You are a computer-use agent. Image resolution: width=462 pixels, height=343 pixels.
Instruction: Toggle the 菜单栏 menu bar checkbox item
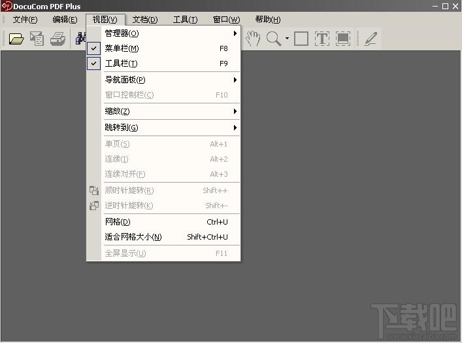tap(122, 48)
